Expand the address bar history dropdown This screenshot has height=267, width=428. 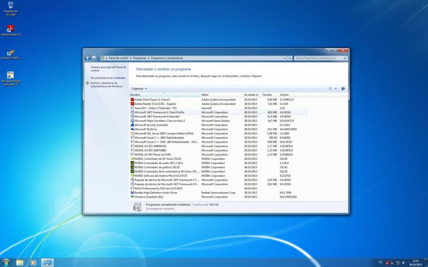tap(285, 58)
